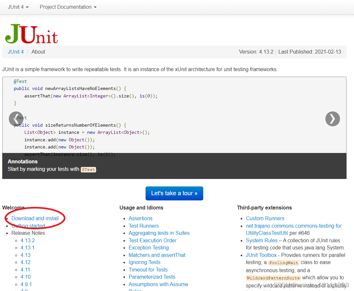Click the WildcardPatternSuite code label

pos(273,278)
